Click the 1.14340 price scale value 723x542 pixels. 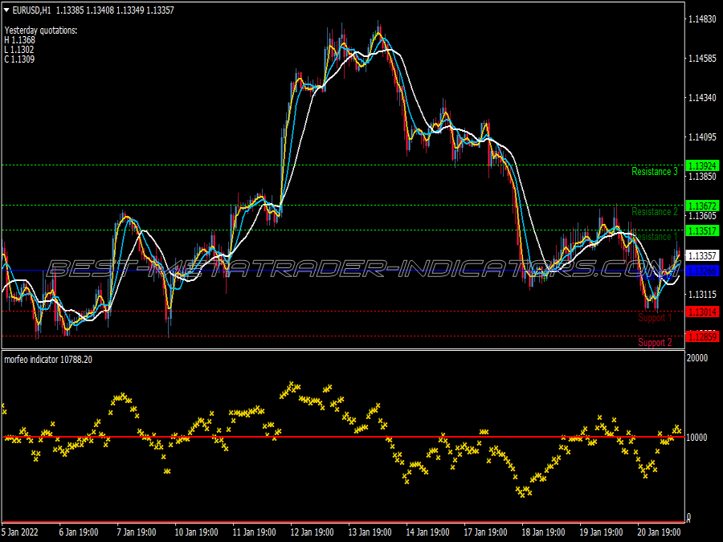(702, 98)
